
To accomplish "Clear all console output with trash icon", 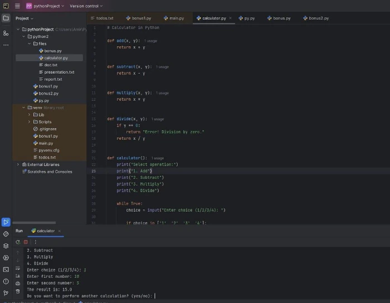I will coord(18,291).
